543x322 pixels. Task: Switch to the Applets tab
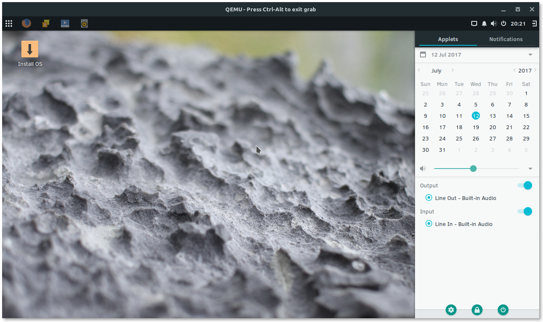(448, 39)
